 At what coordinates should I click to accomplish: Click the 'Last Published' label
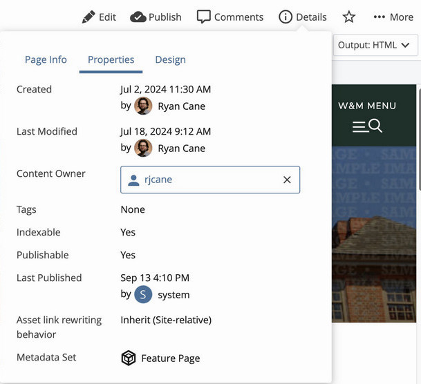point(49,278)
